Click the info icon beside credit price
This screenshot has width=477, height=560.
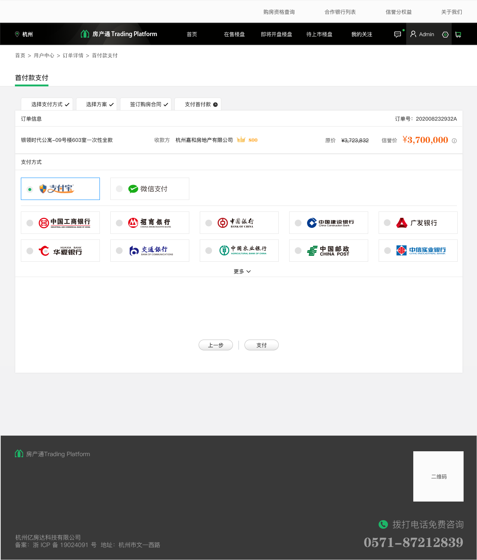454,141
